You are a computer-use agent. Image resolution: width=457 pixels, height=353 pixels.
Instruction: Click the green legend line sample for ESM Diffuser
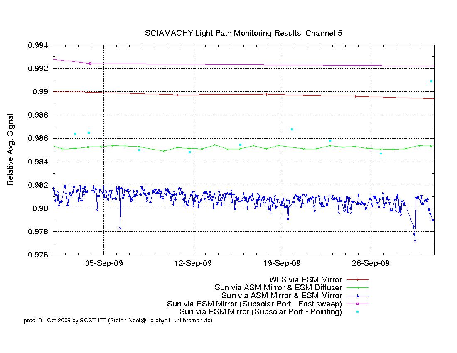358,287
